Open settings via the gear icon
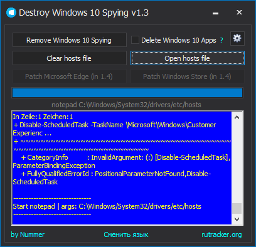 237,39
